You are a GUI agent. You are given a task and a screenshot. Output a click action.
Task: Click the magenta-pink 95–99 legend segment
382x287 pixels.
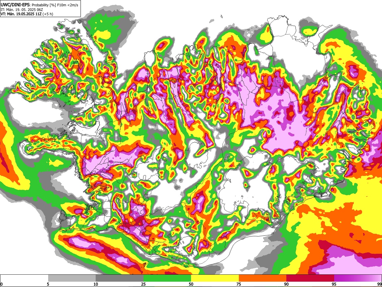pos(358,278)
